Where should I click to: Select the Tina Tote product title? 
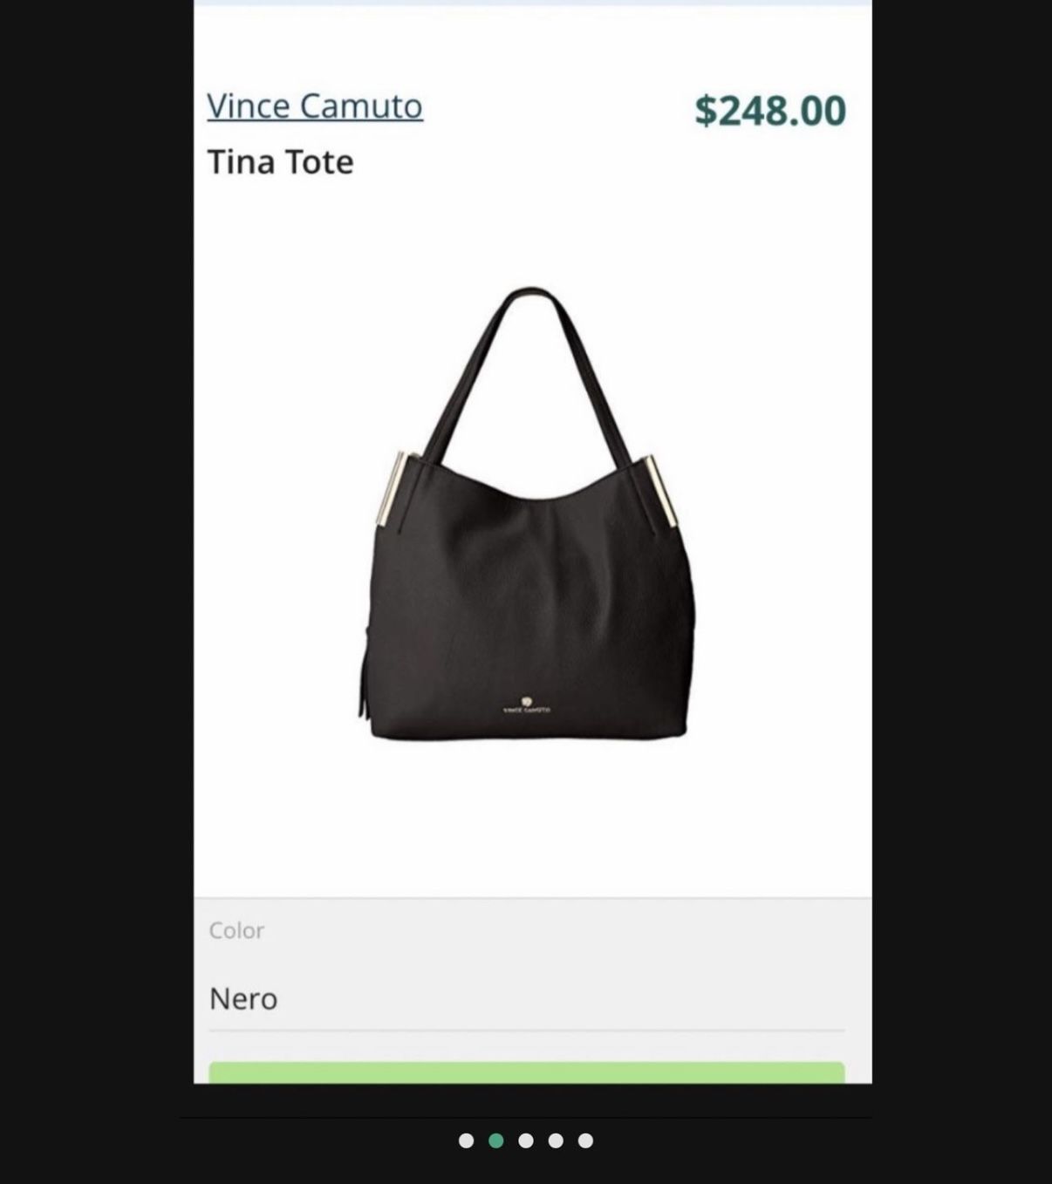pos(280,162)
